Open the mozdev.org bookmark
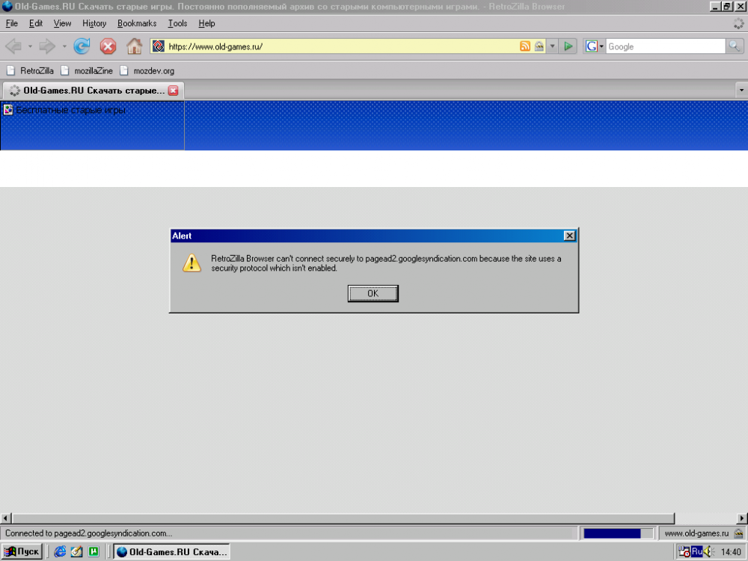 point(147,70)
